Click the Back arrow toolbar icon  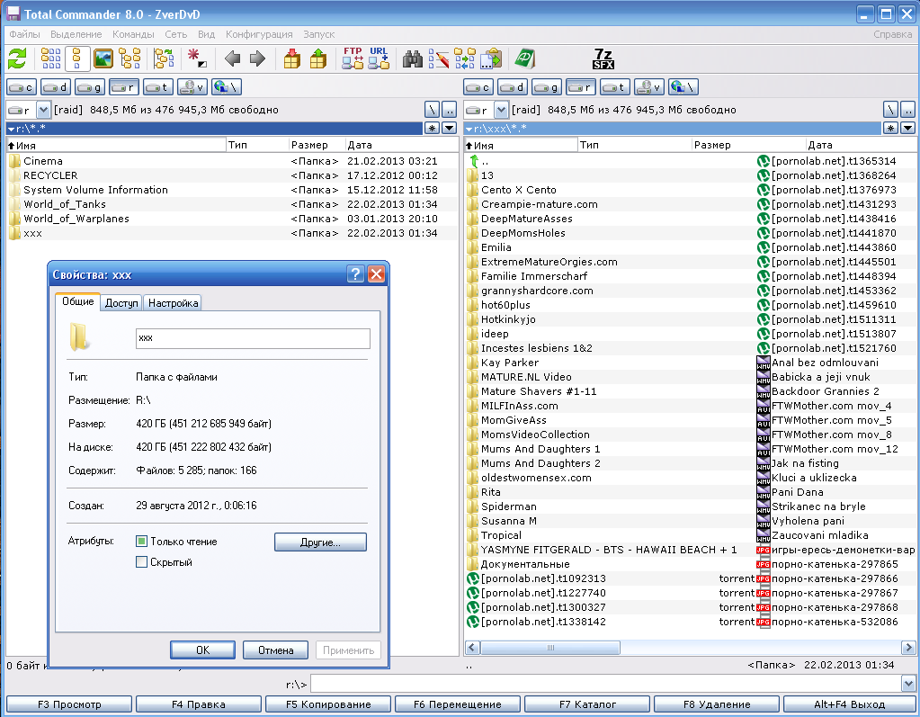[x=232, y=59]
